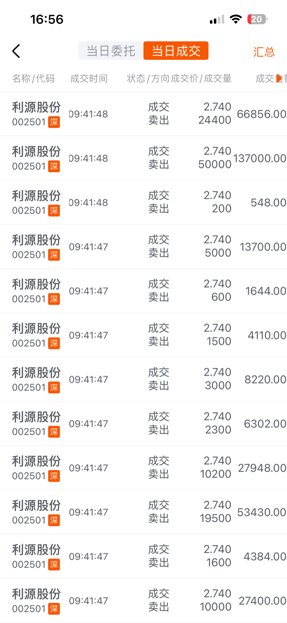Open the 汇总 summary
This screenshot has height=623, width=287.
(x=264, y=52)
